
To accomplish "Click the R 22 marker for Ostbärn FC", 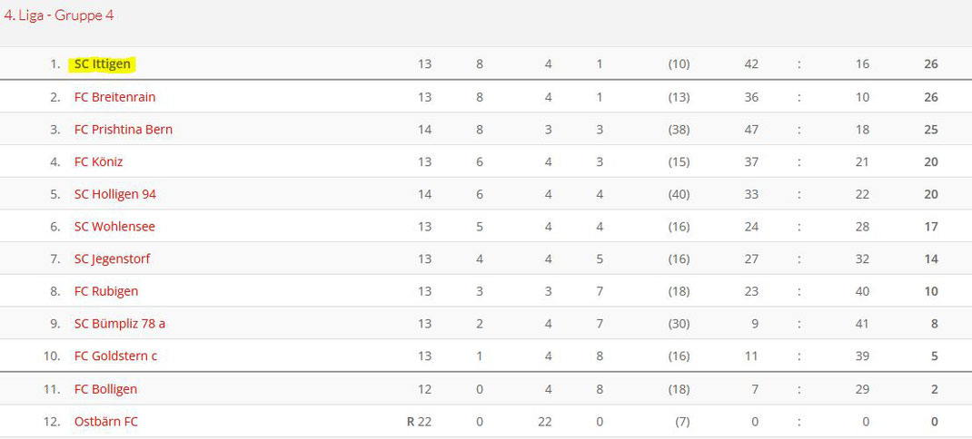I will tap(419, 422).
